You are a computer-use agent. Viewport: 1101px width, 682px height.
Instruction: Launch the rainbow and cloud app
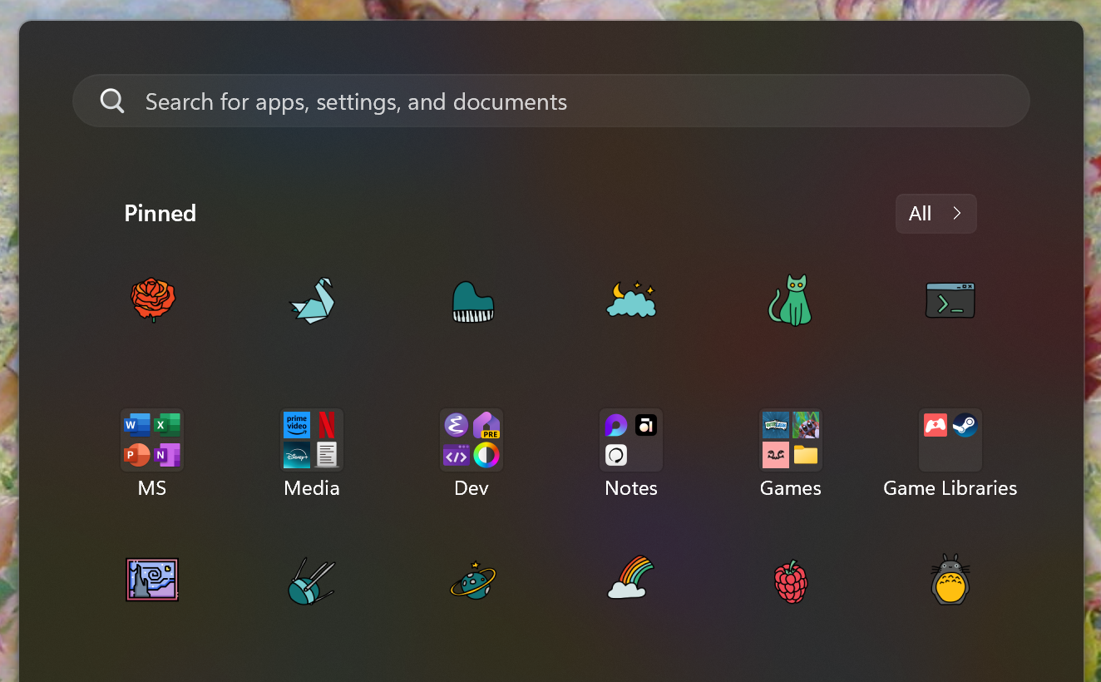(631, 578)
